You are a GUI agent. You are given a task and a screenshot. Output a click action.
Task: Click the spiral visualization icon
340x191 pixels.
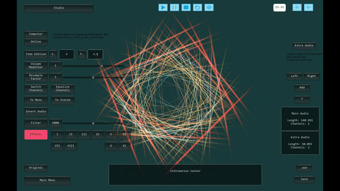pos(209,7)
